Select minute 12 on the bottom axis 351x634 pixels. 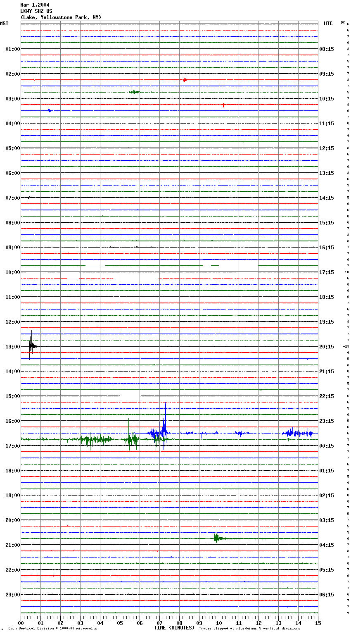point(259,622)
